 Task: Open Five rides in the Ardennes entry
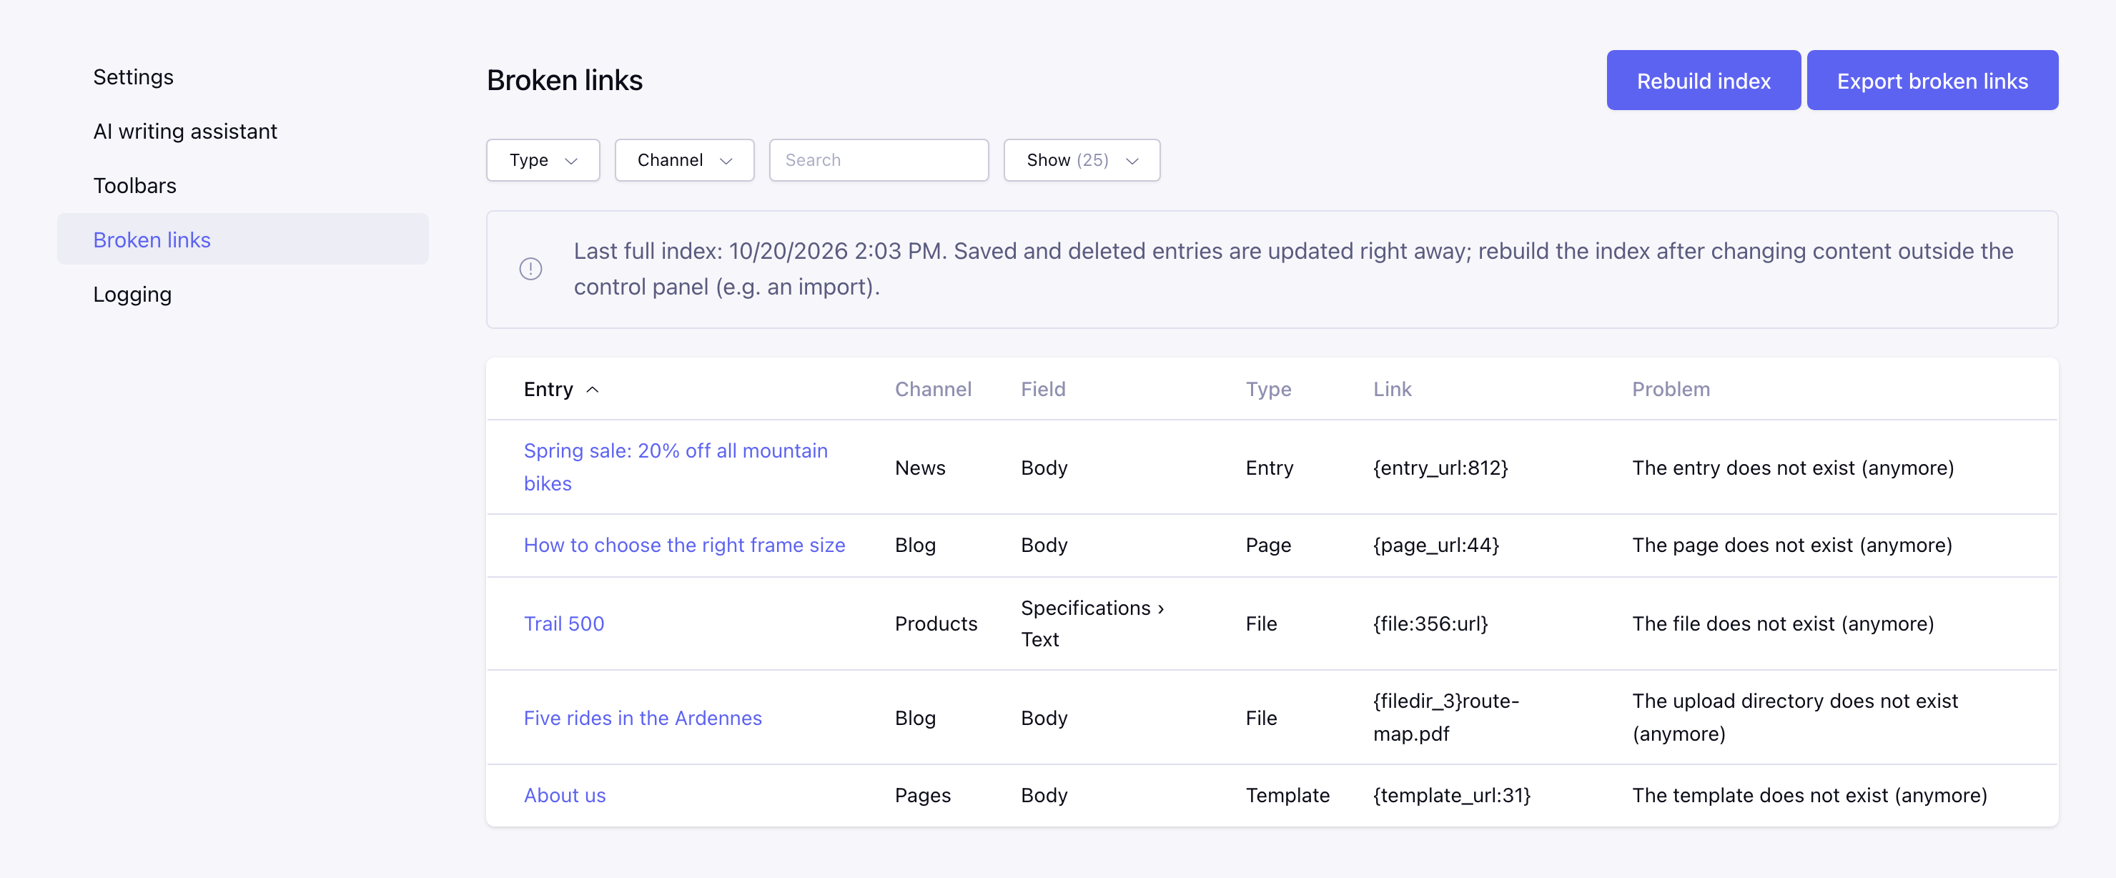pyautogui.click(x=643, y=719)
